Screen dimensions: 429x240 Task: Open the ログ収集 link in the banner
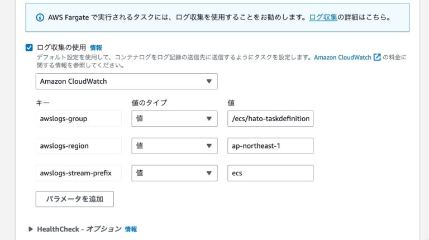pyautogui.click(x=323, y=17)
